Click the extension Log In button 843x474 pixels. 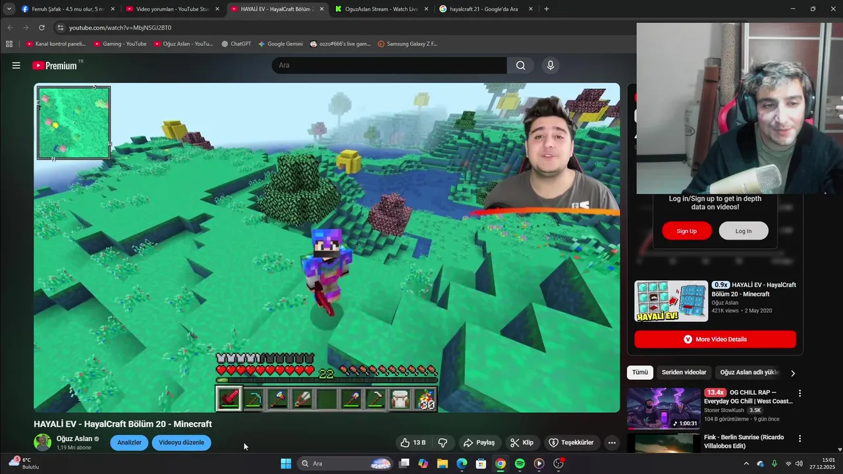click(x=744, y=231)
